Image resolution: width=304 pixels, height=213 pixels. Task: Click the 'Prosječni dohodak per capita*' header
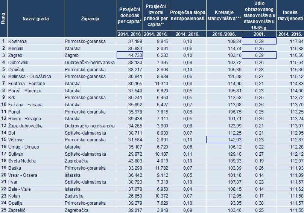pyautogui.click(x=130, y=15)
